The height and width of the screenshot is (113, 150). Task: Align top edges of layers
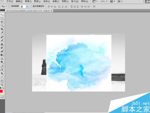tap(49, 7)
